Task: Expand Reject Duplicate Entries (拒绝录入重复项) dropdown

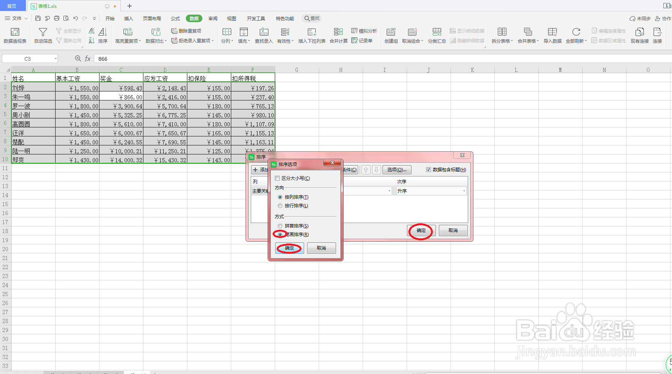Action: tap(212, 41)
